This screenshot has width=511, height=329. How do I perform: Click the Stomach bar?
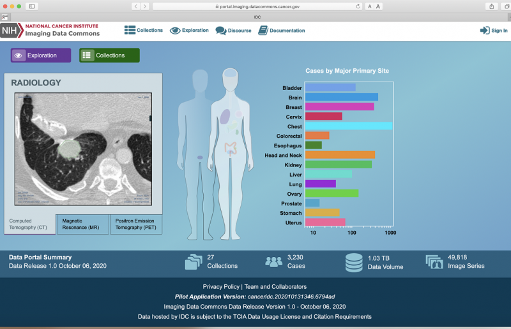[x=323, y=212]
